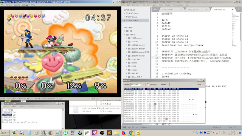
Task: Click Tab Size 4 in status bar
Action: pyautogui.click(x=217, y=127)
